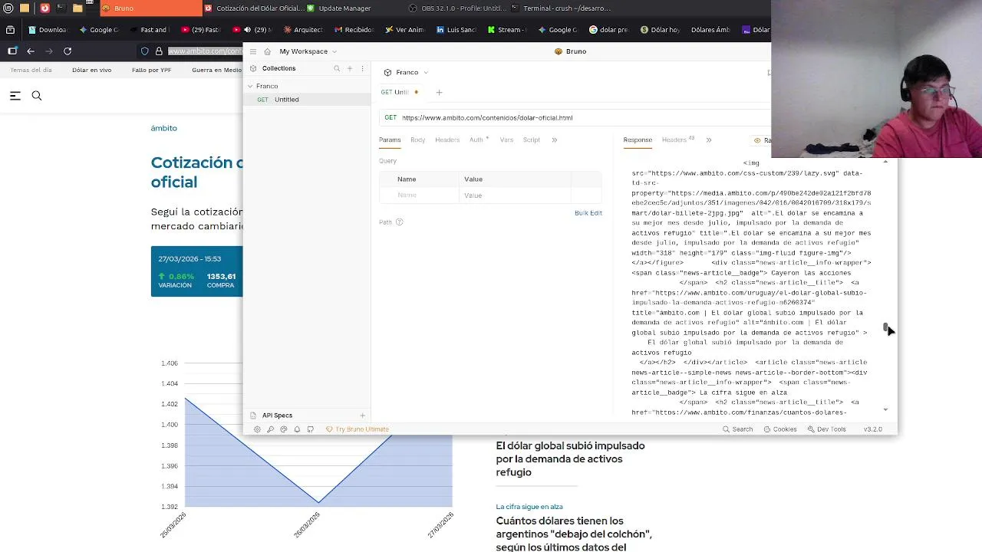Select the Params tab
The width and height of the screenshot is (982, 552).
click(390, 140)
